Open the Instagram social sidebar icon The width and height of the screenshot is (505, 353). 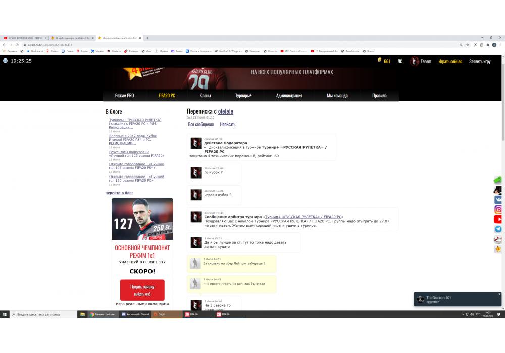tap(498, 210)
